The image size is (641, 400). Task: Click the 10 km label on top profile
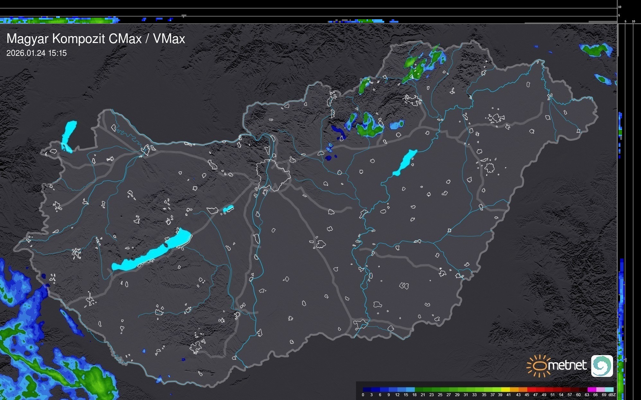[x=619, y=7]
